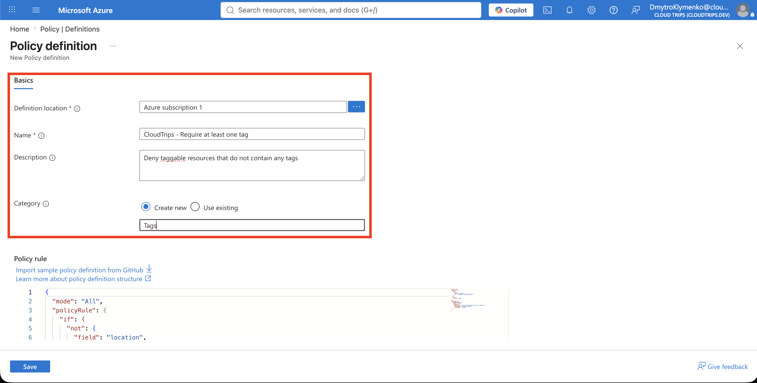
Task: Select the Basics tab
Action: point(24,80)
